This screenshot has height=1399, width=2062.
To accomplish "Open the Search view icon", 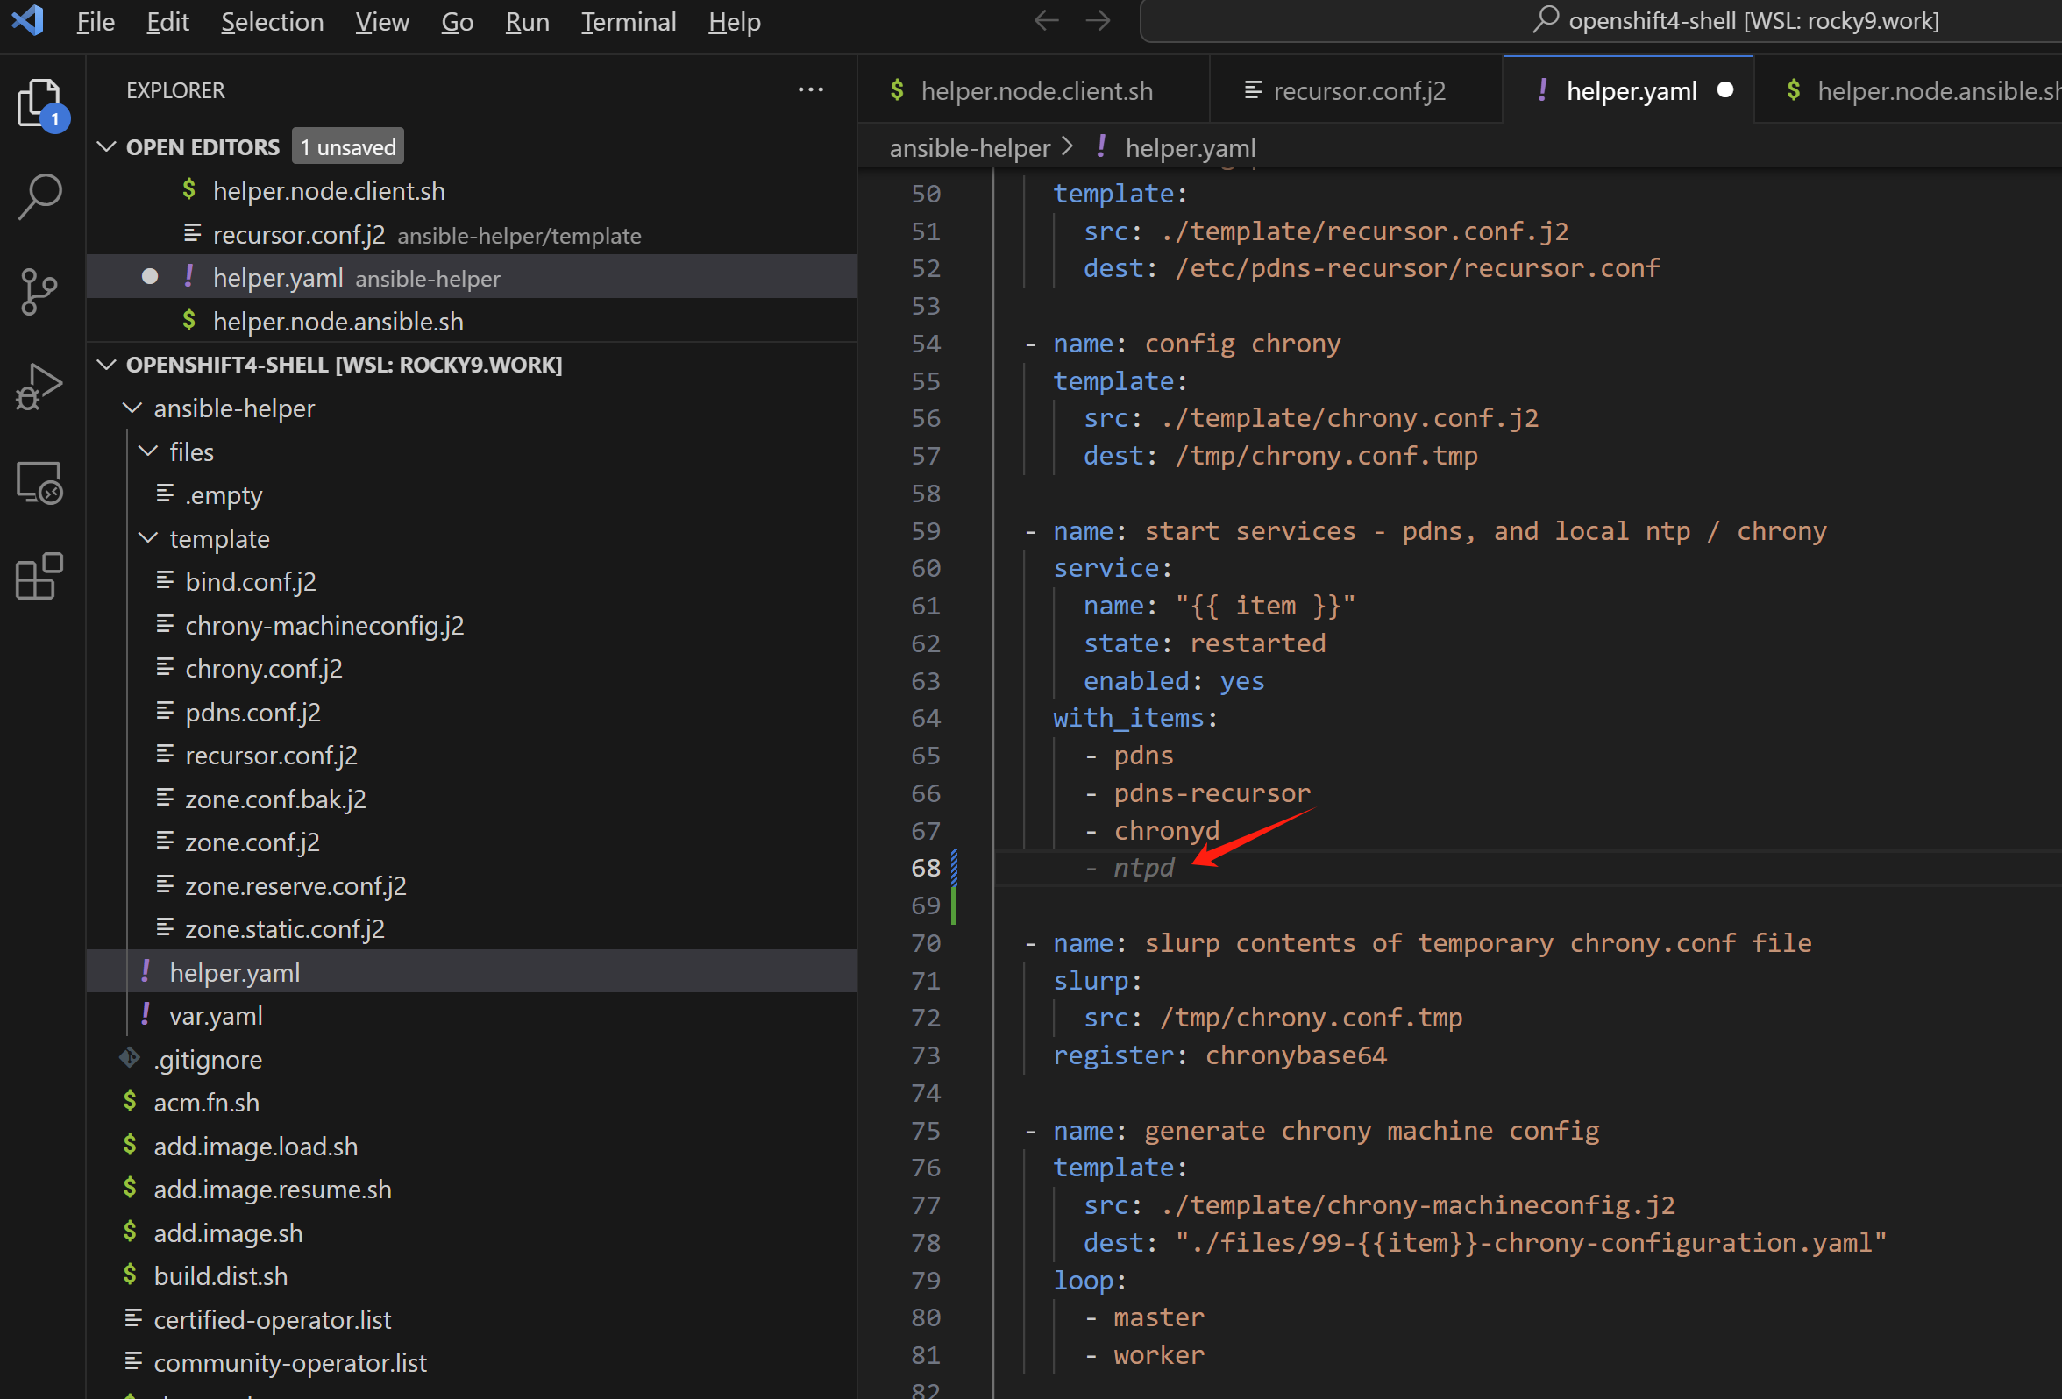I will (x=39, y=196).
